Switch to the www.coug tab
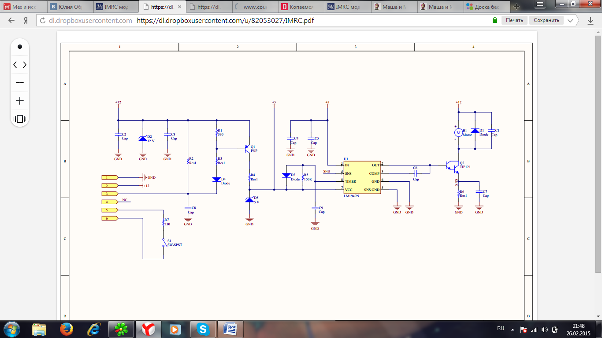Viewport: 602px width, 338px height. (255, 7)
